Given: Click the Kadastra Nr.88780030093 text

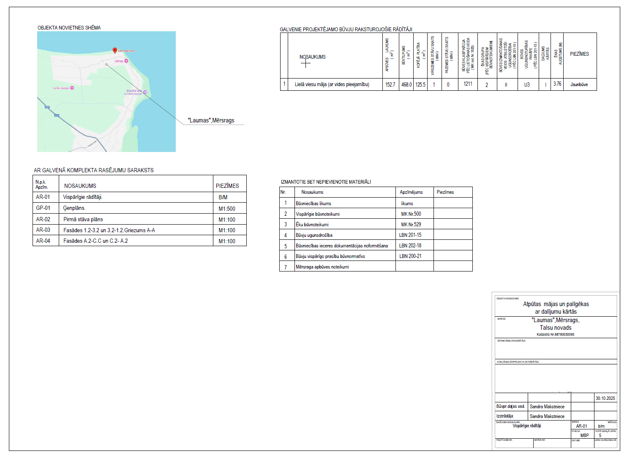Looking at the screenshot, I should click(x=555, y=334).
